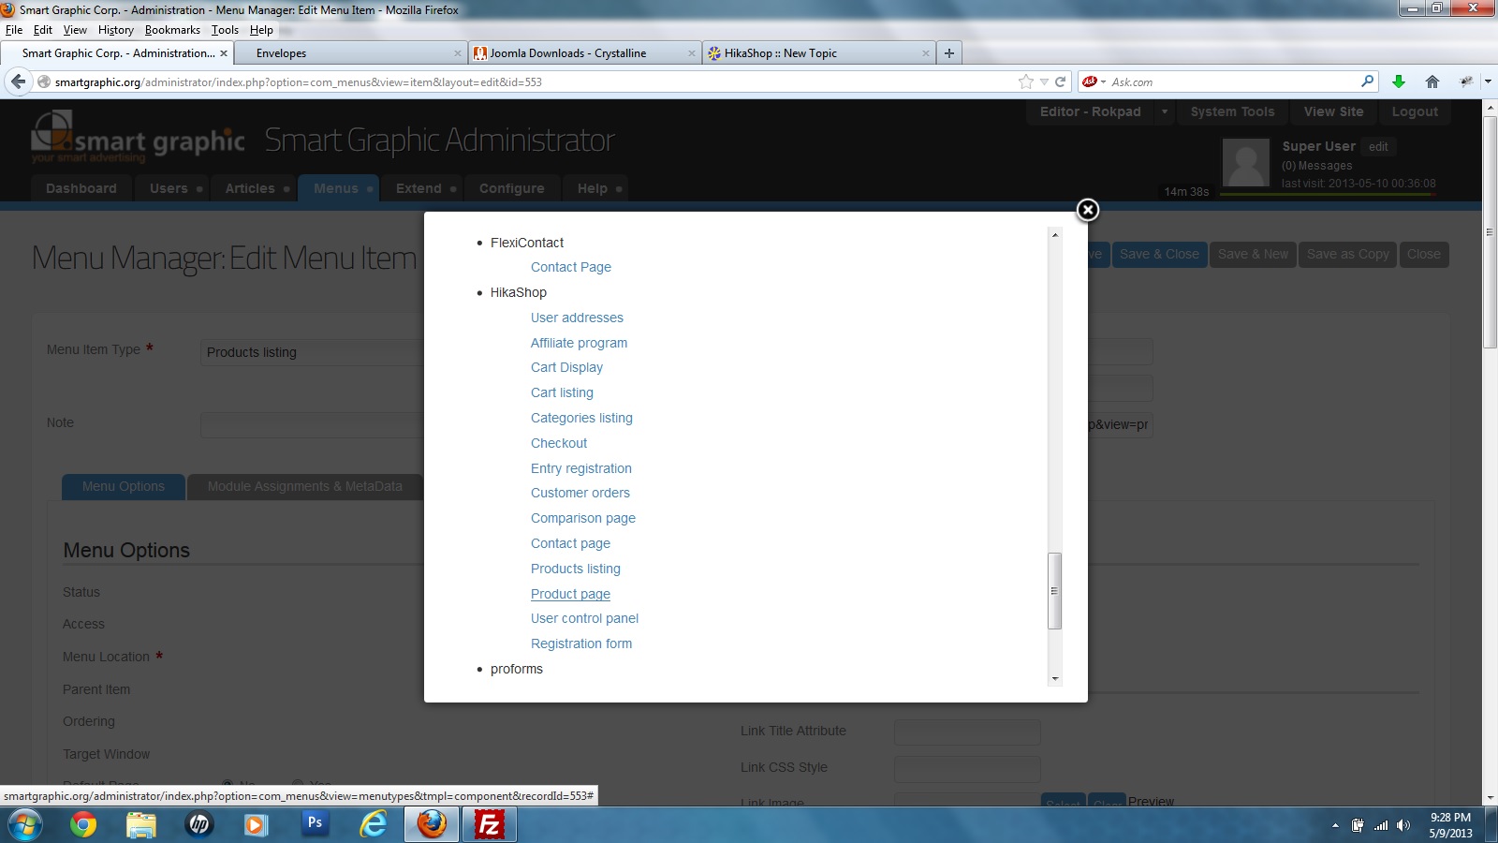The width and height of the screenshot is (1498, 843).
Task: Select Comparison page menu type
Action: (583, 518)
